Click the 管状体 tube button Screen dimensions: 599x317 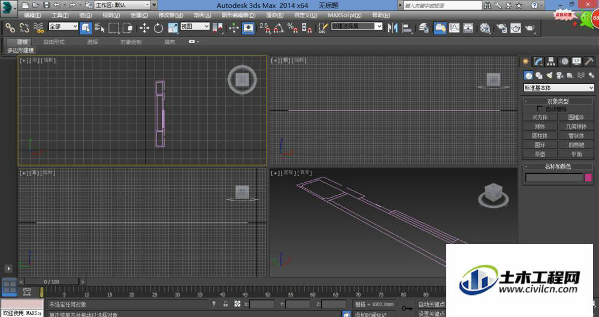(576, 136)
